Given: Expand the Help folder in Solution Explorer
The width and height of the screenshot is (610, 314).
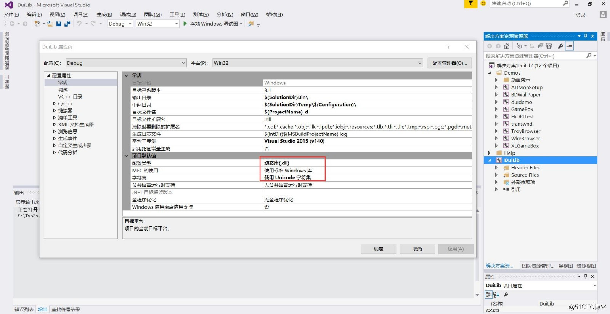Looking at the screenshot, I should 490,153.
